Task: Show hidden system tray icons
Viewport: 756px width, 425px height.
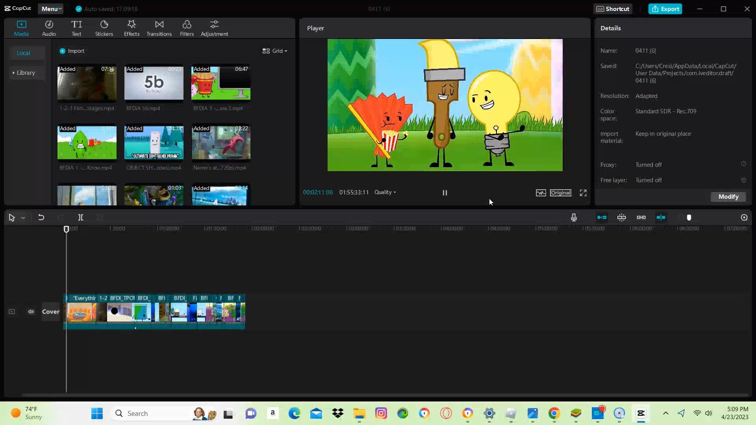Action: pyautogui.click(x=665, y=413)
